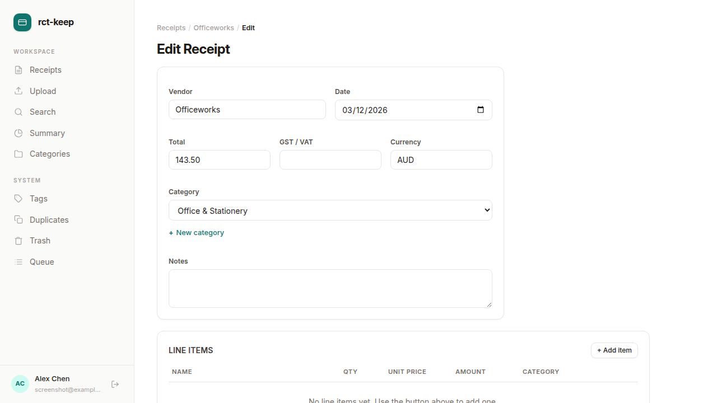
Task: Select Receipts in the breadcrumb trail
Action: click(171, 27)
